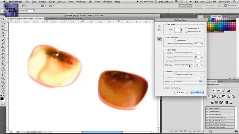This screenshot has height=134, width=239.
Task: Click Cancel in Refine Edge dialog
Action: (x=181, y=92)
